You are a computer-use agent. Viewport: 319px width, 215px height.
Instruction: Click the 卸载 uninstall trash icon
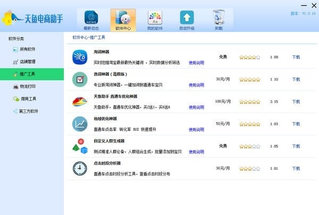click(x=219, y=18)
